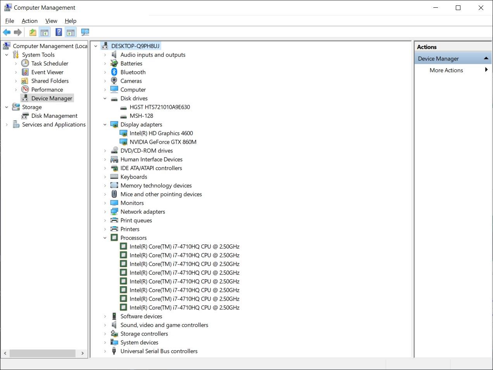Expand Services and Applications node
493x370 pixels.
tap(7, 124)
